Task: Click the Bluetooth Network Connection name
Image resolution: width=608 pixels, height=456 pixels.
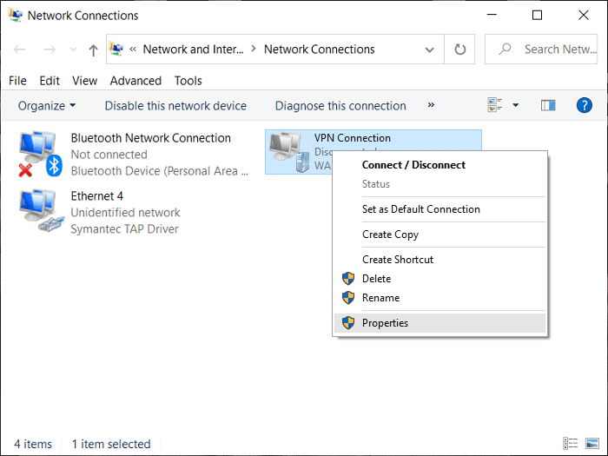Action: click(x=150, y=138)
